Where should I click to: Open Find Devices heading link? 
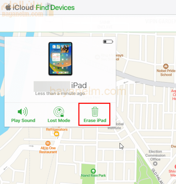point(55,8)
